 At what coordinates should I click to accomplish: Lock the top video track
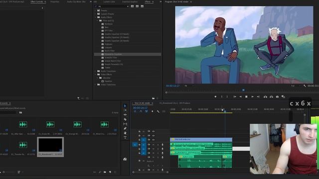[140, 131]
